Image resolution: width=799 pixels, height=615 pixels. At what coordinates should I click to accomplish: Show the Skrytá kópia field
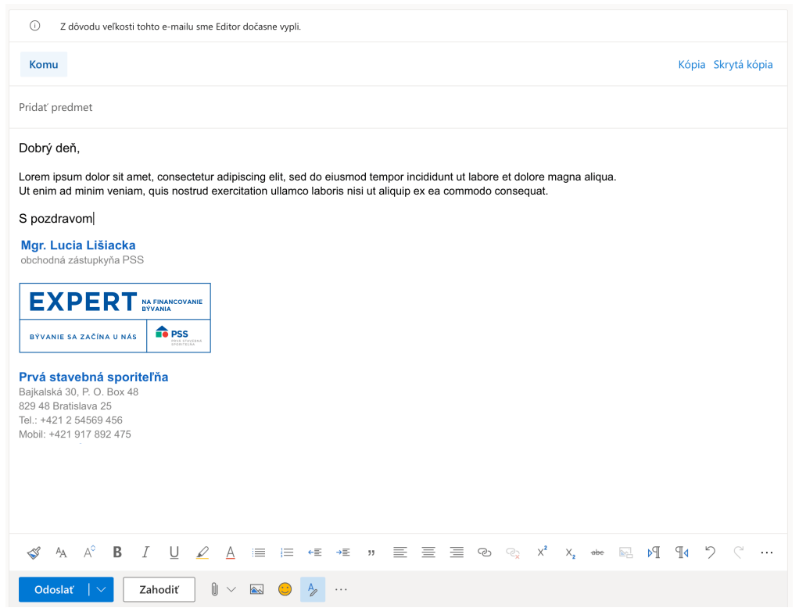coord(743,64)
